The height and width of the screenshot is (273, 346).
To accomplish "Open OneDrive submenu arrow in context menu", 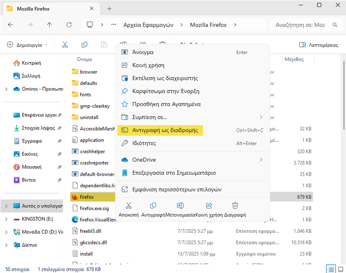I will [x=261, y=160].
